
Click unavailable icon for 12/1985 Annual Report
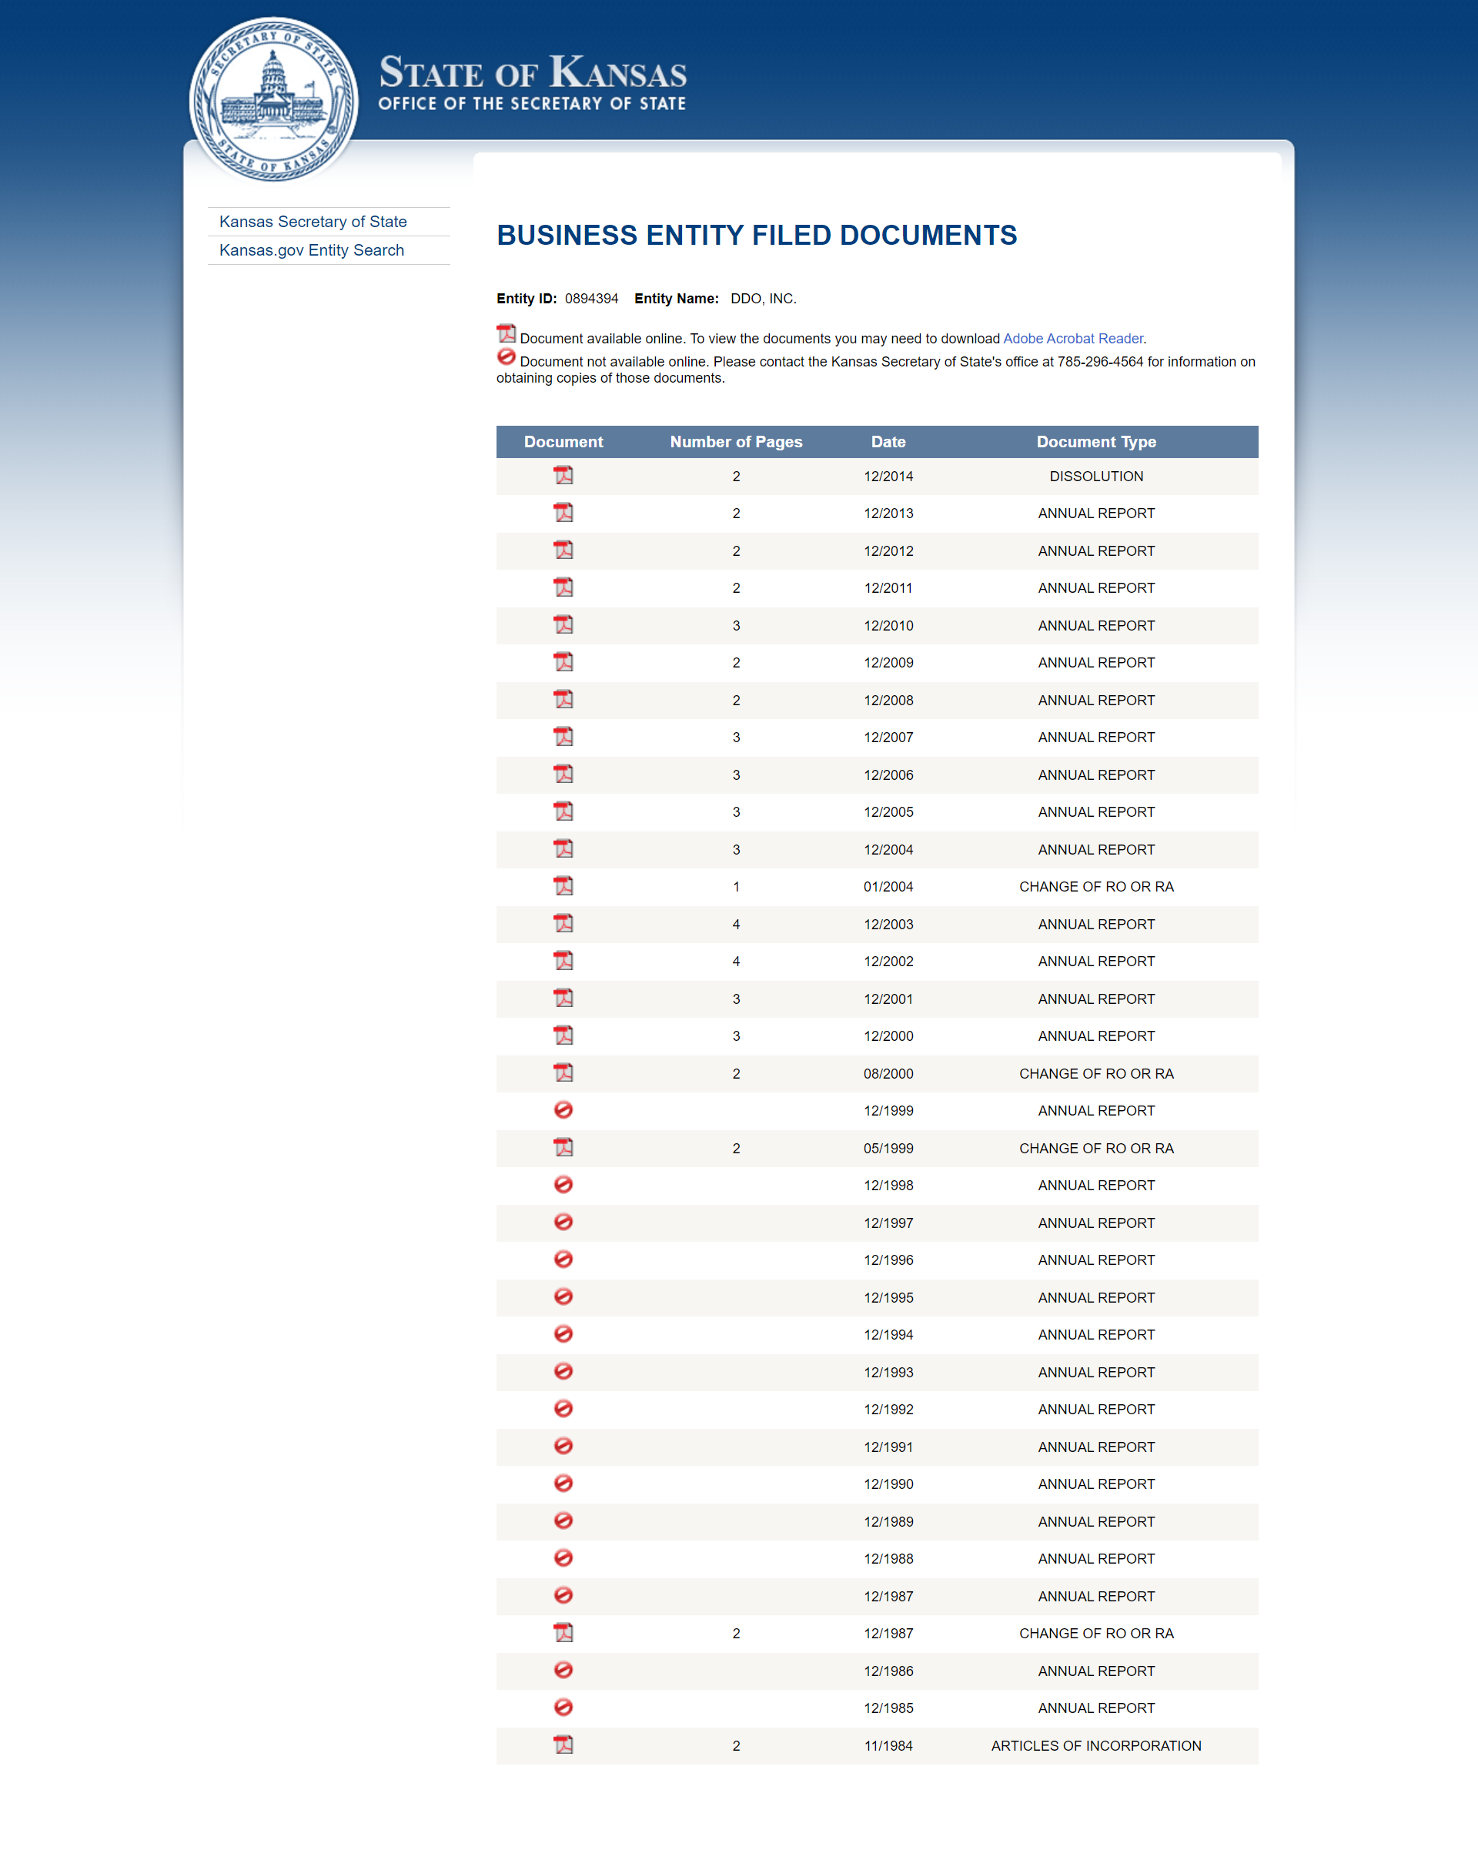click(x=563, y=1708)
